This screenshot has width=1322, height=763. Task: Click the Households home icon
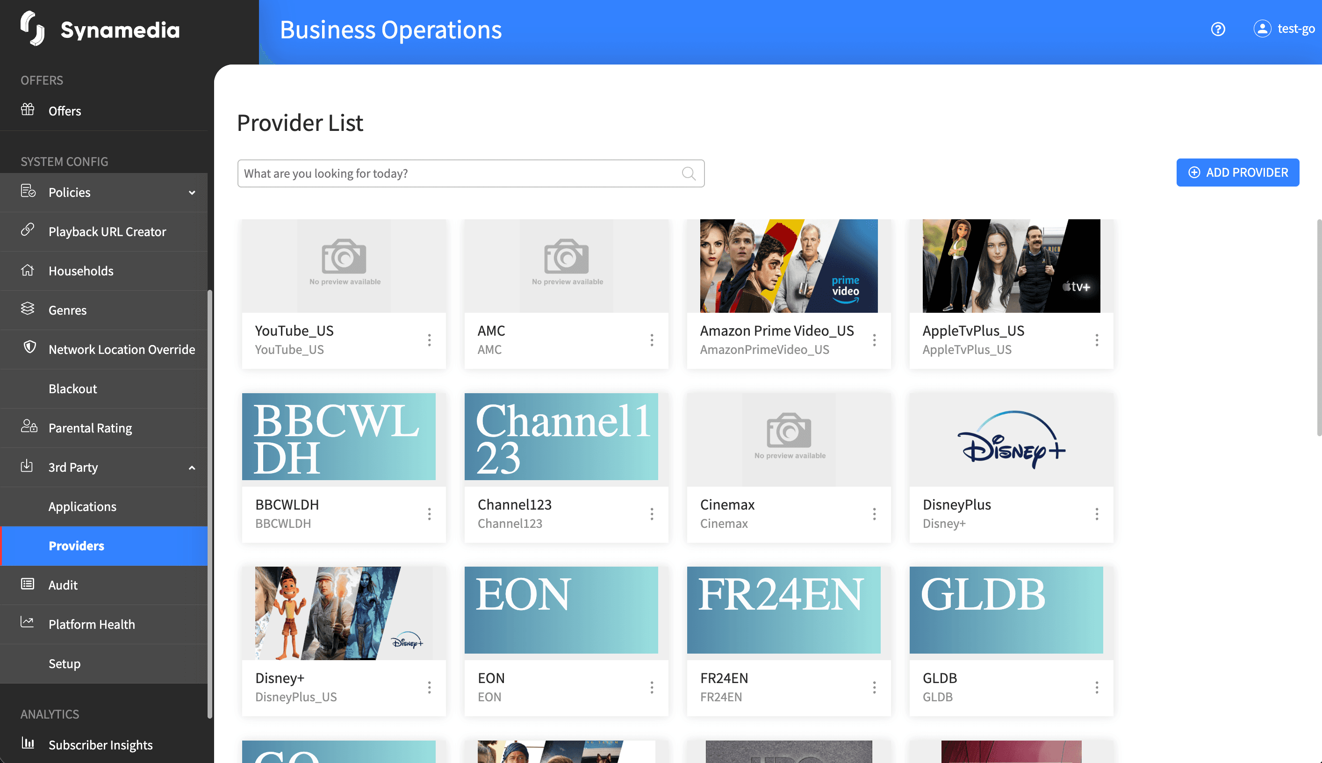click(27, 270)
